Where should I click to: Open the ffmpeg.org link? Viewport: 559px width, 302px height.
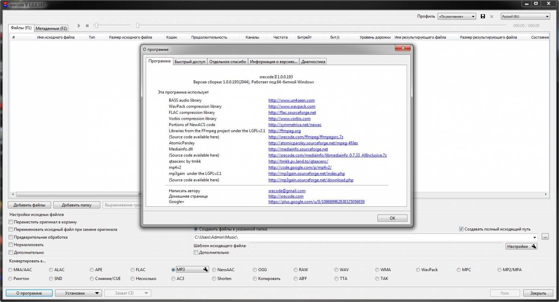284,131
